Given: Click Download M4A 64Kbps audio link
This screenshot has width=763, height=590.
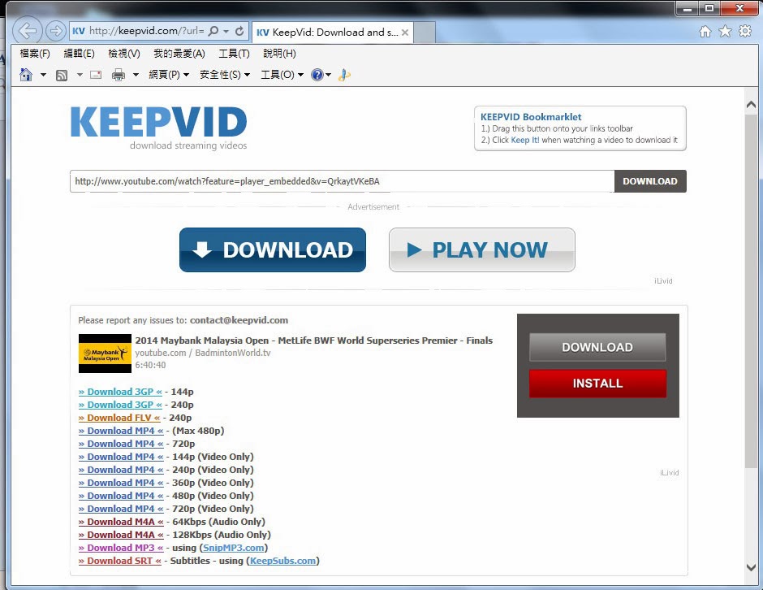Looking at the screenshot, I should [121, 522].
